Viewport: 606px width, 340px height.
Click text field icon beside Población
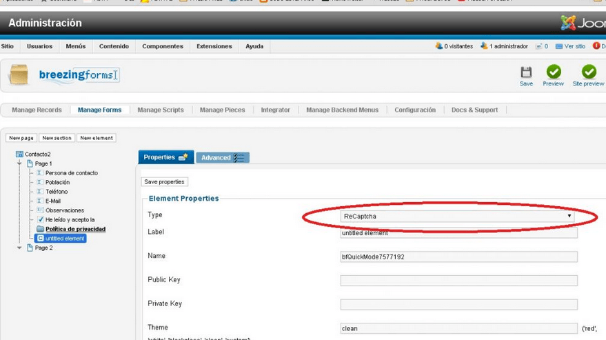pyautogui.click(x=39, y=182)
